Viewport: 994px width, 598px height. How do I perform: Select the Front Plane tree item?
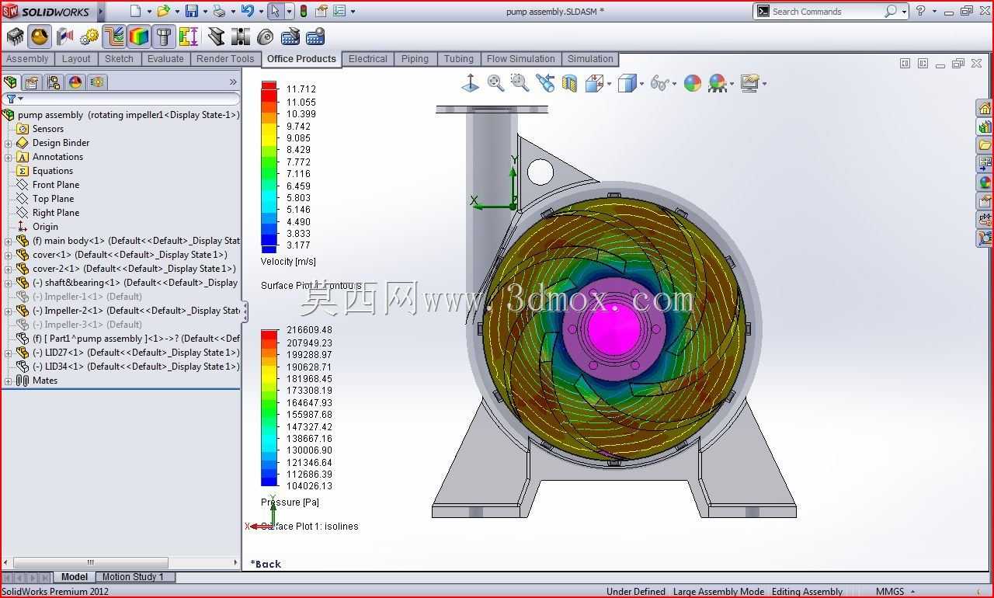(56, 185)
